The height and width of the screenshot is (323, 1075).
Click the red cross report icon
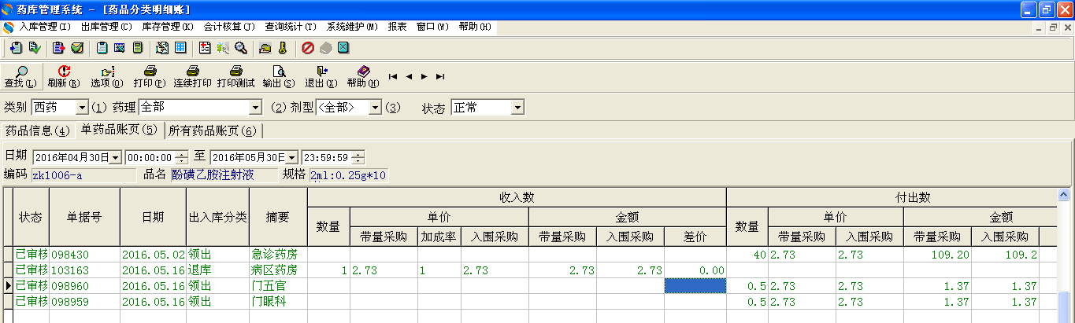click(x=205, y=48)
